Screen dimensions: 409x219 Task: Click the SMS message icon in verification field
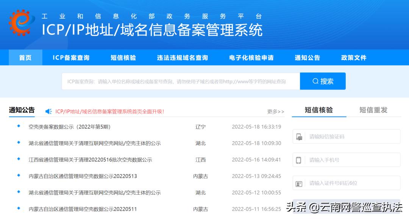(x=299, y=137)
